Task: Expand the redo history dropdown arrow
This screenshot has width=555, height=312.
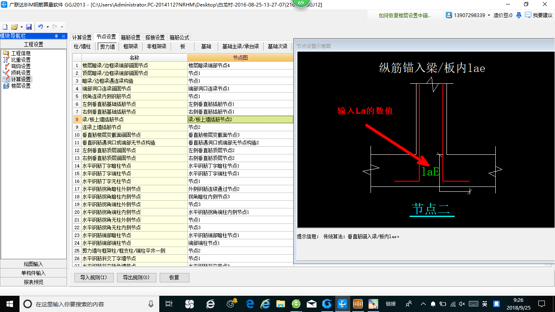Action: 62,27
